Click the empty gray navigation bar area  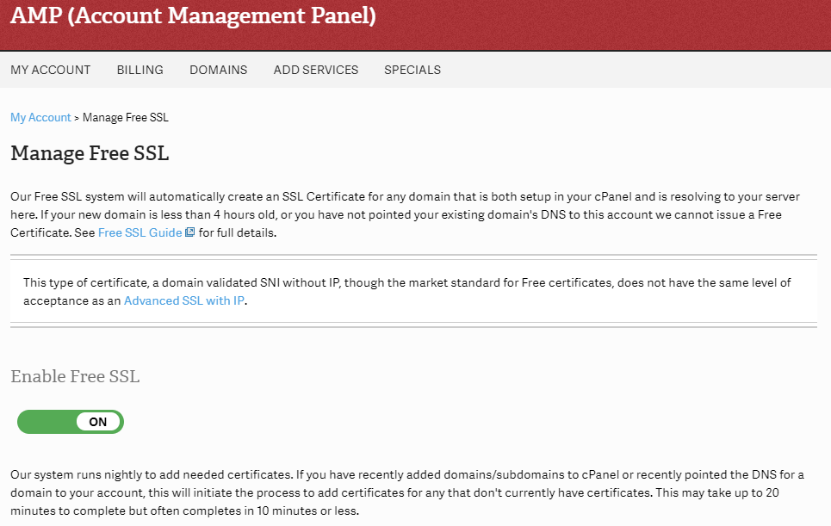(637, 70)
